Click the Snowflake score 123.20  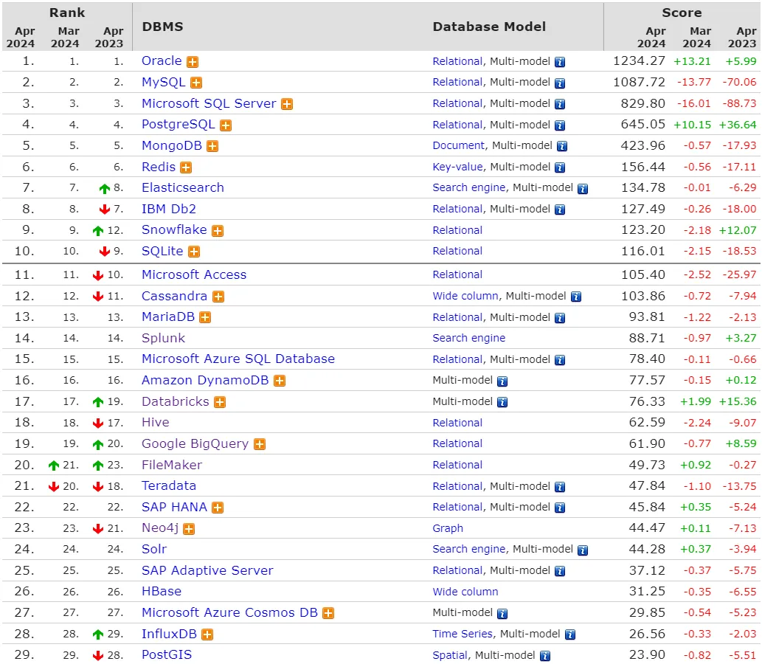point(643,229)
